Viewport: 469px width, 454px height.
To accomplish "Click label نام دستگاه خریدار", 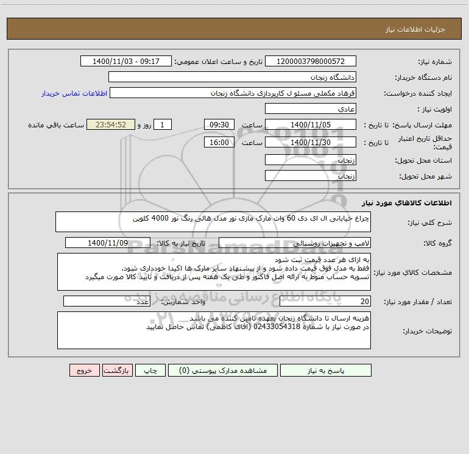I will [x=424, y=77].
